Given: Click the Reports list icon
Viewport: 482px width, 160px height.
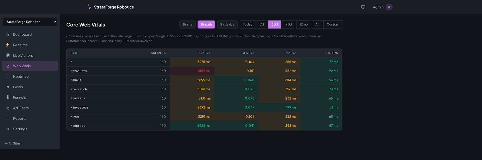Looking at the screenshot, I should [8, 119].
